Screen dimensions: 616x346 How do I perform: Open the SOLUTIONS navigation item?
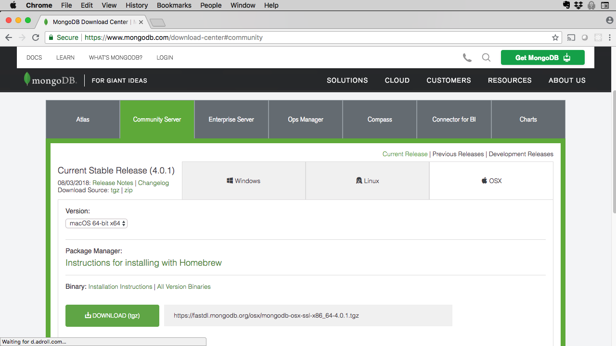[x=347, y=80]
